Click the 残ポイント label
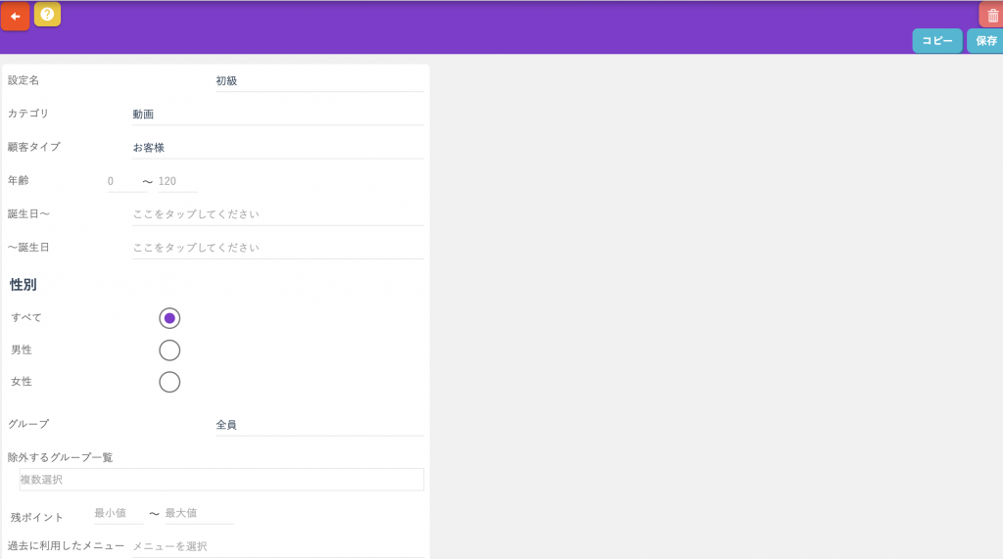1003x559 pixels. [x=37, y=518]
